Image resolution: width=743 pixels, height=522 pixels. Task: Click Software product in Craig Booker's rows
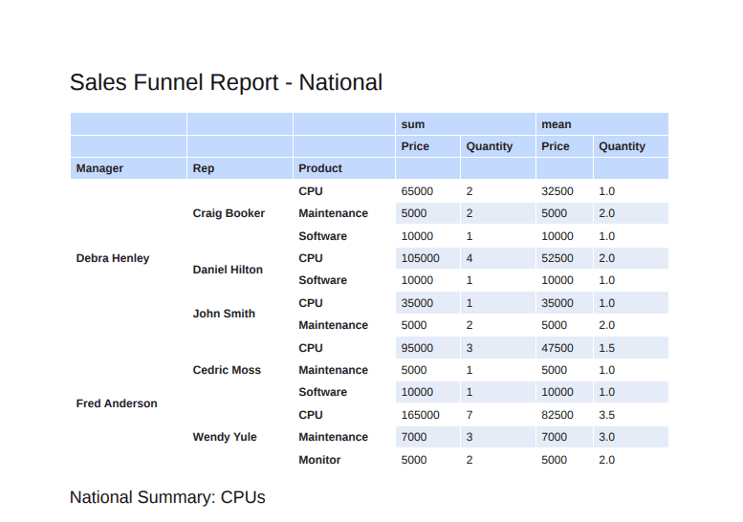tap(322, 236)
